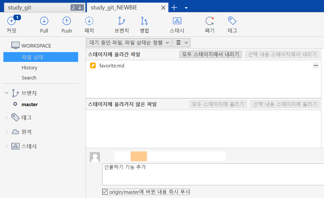
Task: Toggle the push to origin/master checkbox
Action: coord(105,192)
